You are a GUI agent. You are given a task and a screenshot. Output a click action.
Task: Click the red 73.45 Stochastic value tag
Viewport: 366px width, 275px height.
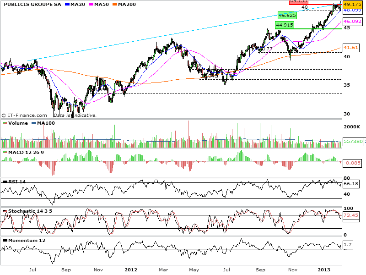(351, 215)
